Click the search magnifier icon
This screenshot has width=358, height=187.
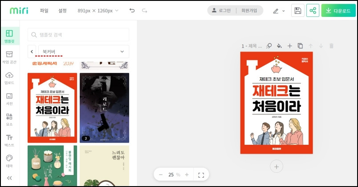click(34, 35)
